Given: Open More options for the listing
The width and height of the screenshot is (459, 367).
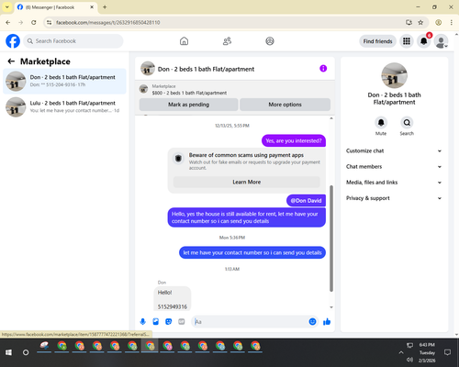Looking at the screenshot, I should (x=285, y=105).
